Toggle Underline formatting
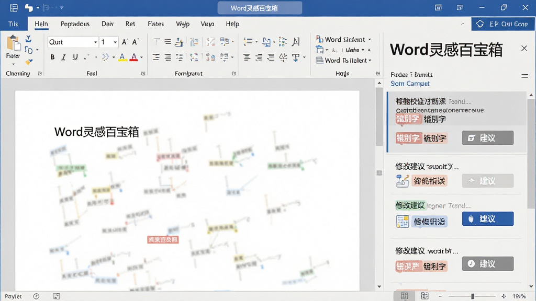This screenshot has width=536, height=301. tap(75, 57)
